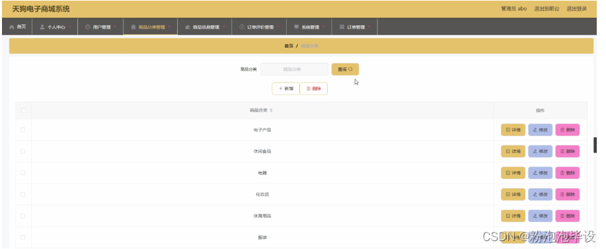Click the 化妆品 category cell

point(262,195)
